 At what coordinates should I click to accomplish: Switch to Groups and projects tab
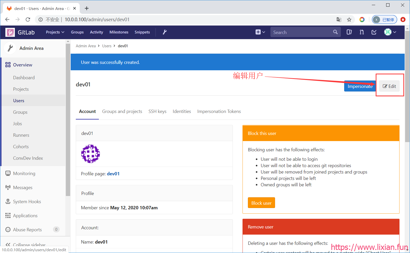[x=122, y=112]
